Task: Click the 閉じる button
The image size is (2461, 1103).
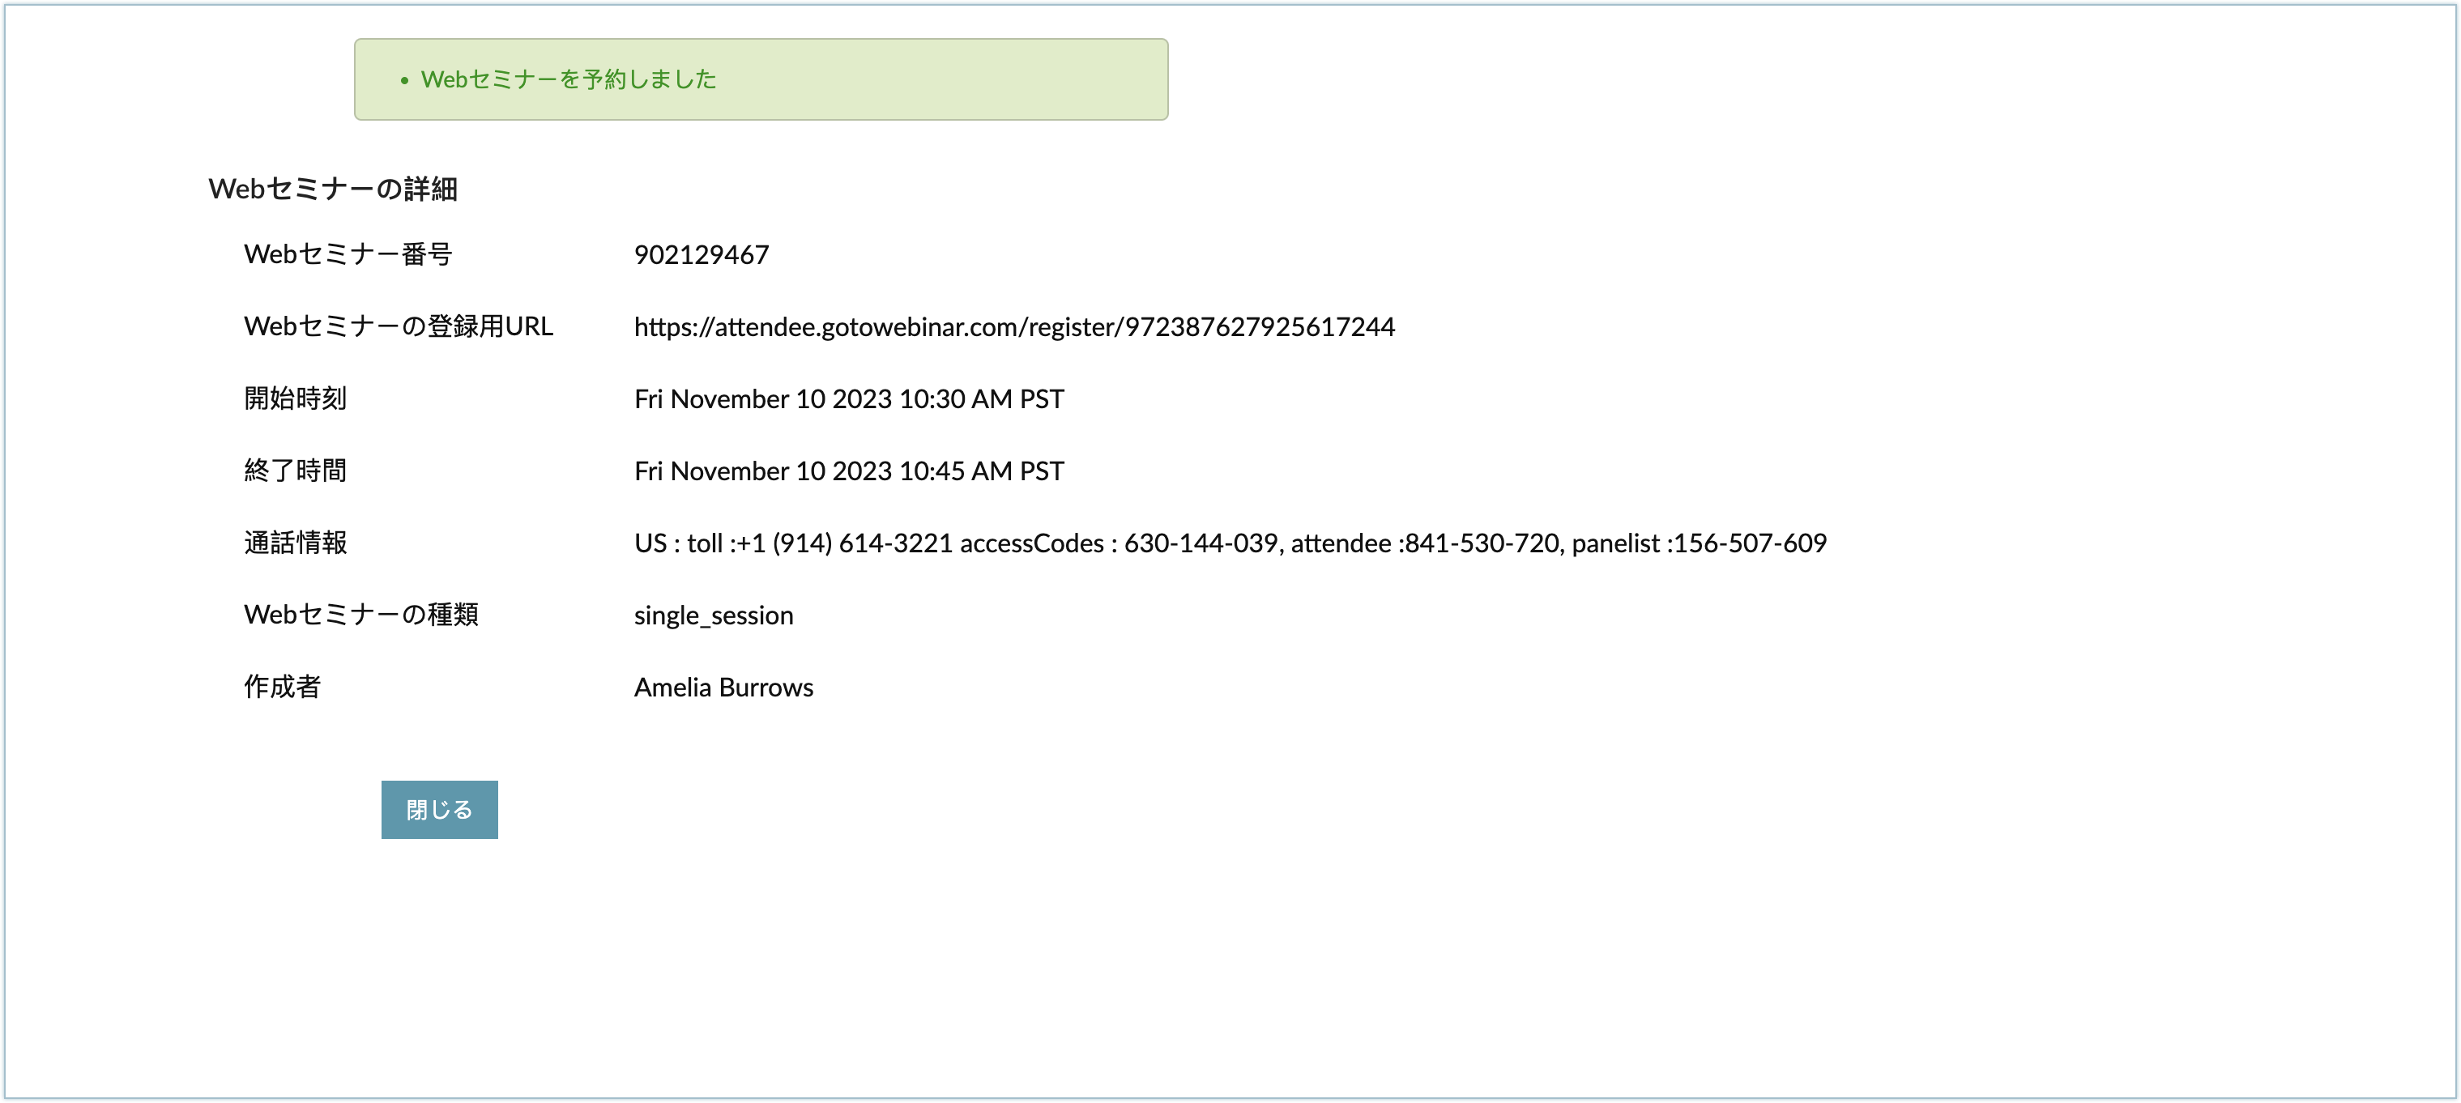Action: point(438,810)
